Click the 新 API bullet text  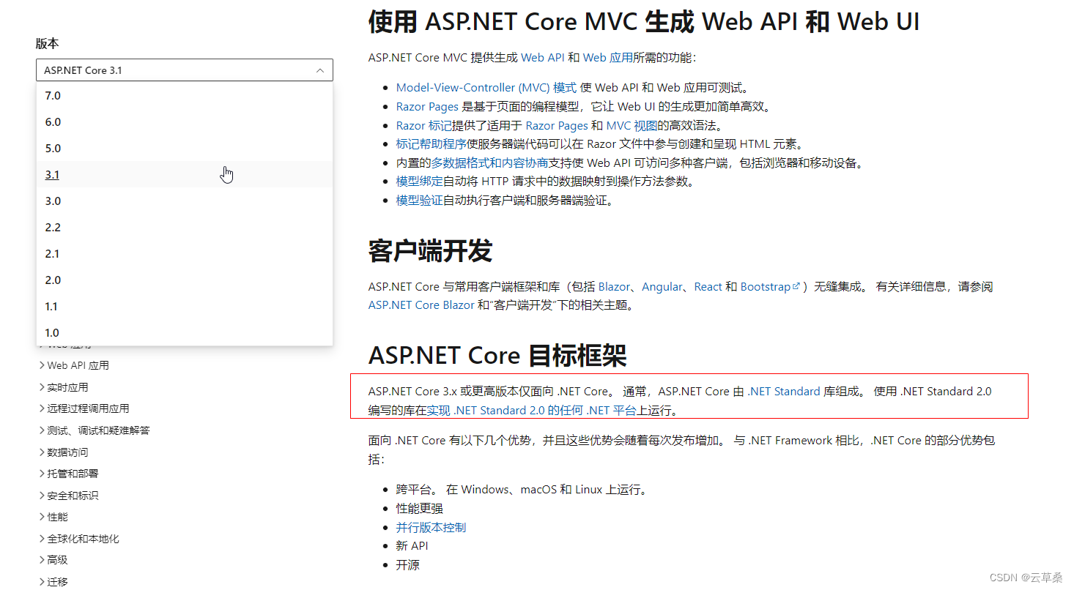412,546
